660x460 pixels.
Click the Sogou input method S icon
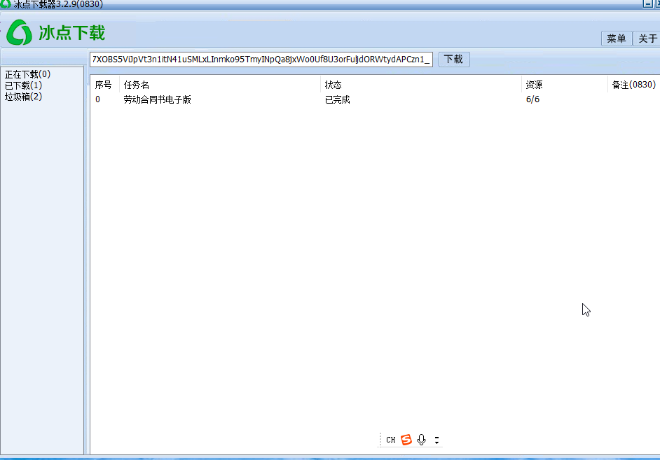(406, 440)
